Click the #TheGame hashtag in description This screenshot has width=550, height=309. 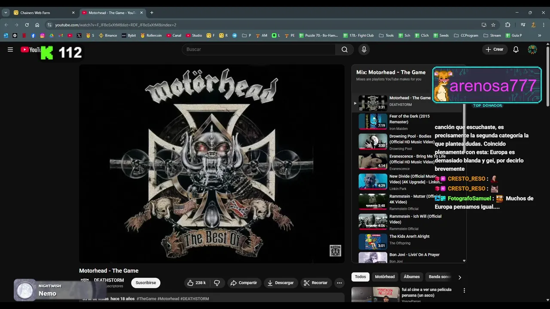tap(146, 299)
